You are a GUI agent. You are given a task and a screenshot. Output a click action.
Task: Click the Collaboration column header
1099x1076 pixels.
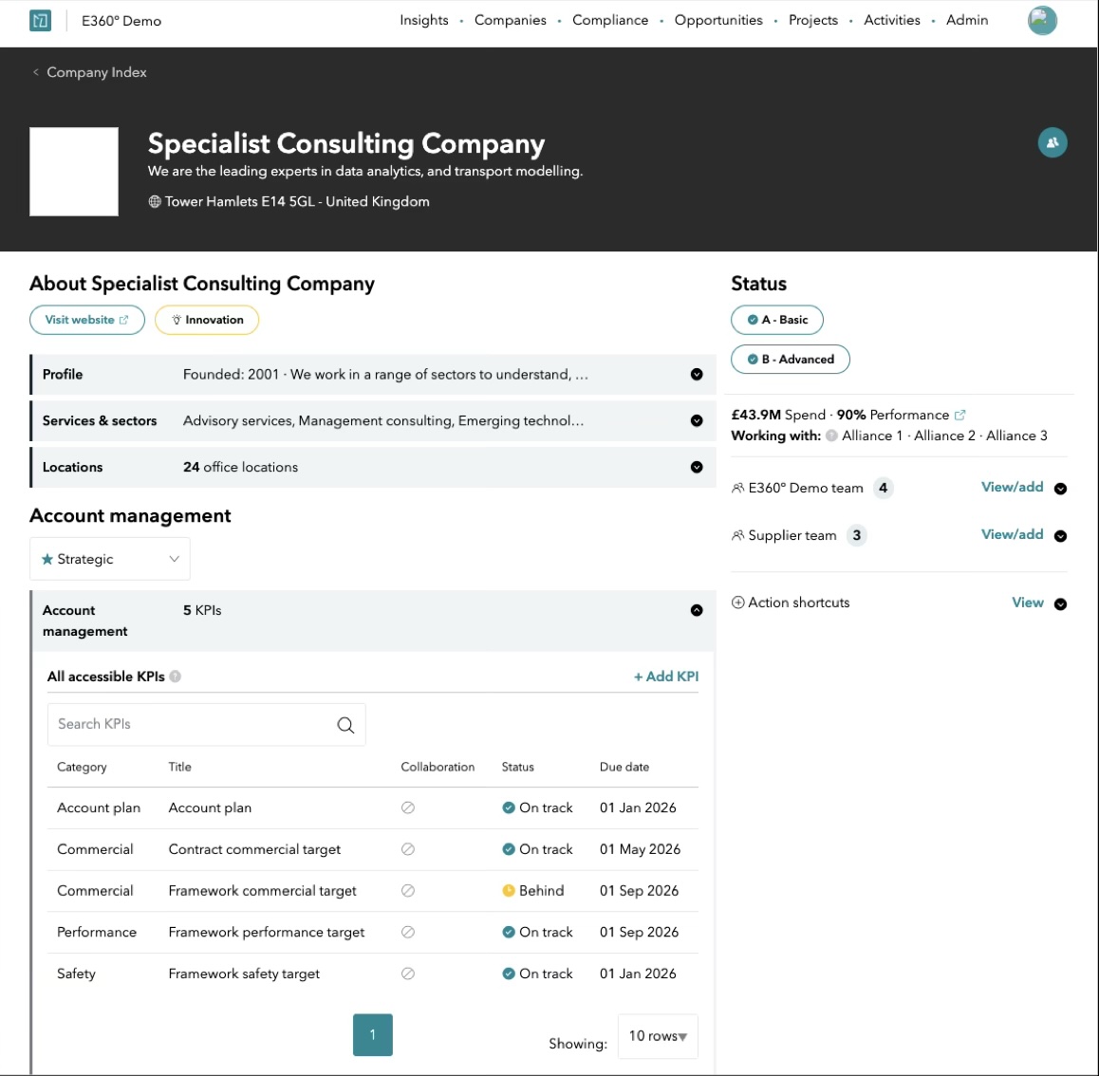tap(438, 767)
